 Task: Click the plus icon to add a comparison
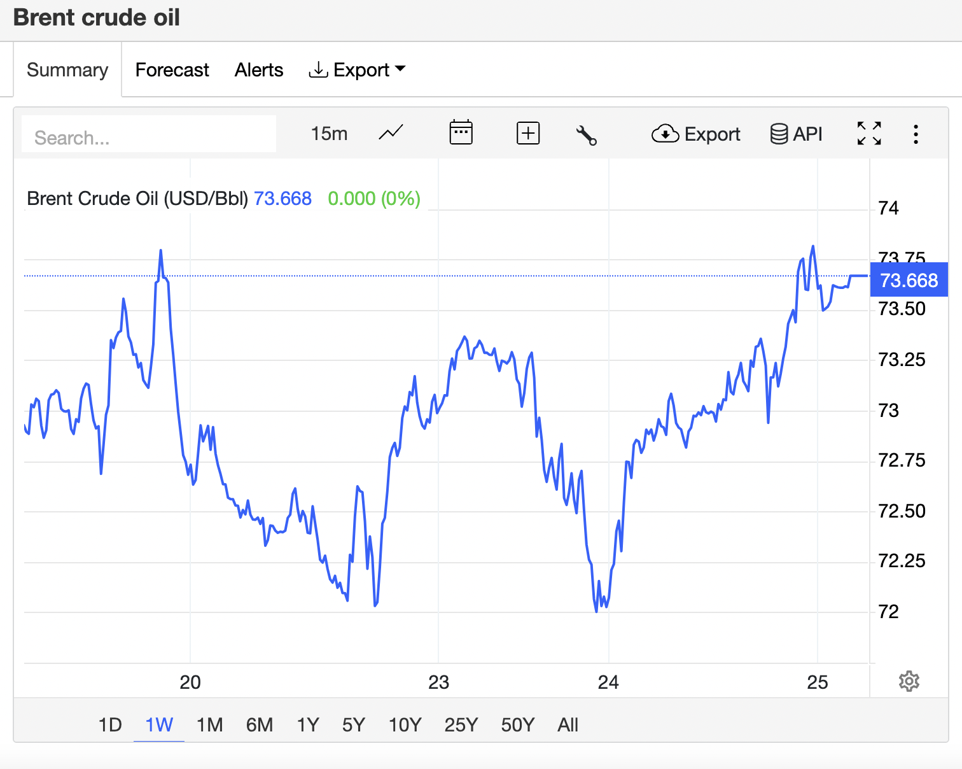coord(528,134)
